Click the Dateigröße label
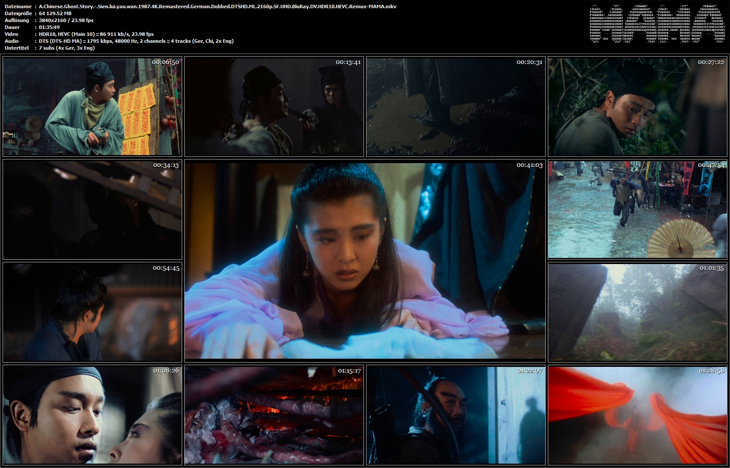 click(x=19, y=13)
